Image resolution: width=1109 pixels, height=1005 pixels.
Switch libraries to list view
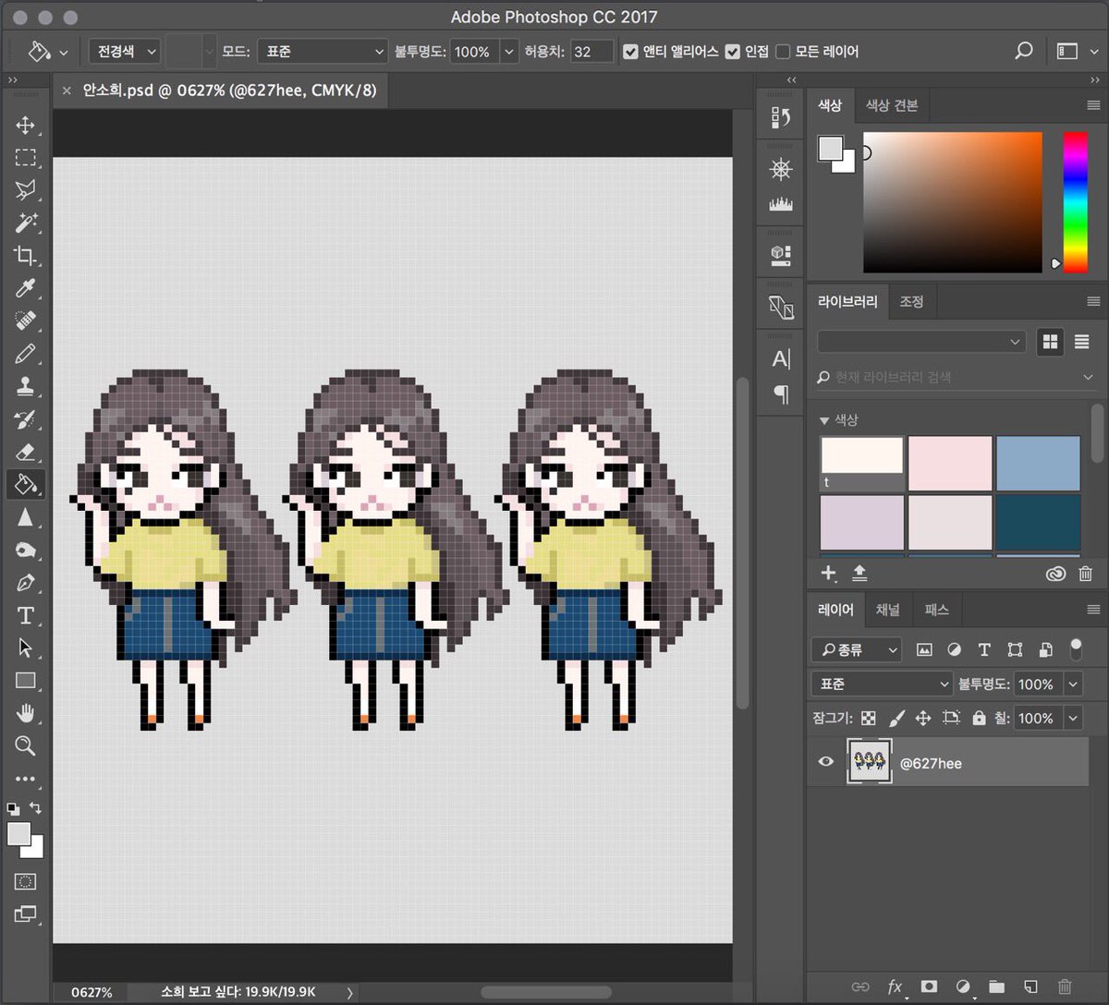coord(1081,342)
